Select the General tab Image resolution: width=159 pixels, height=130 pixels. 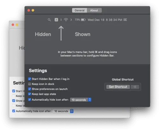pos(79,11)
